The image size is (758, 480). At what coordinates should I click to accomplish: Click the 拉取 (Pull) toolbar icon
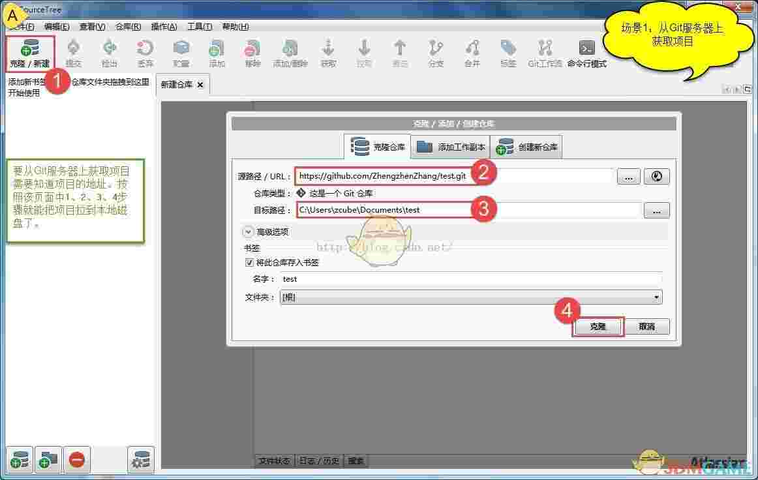click(x=364, y=52)
